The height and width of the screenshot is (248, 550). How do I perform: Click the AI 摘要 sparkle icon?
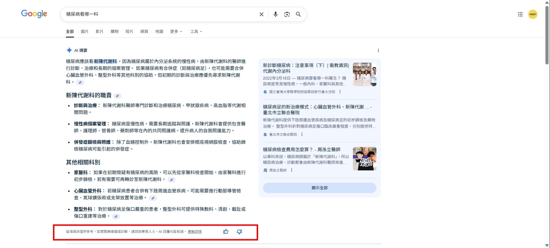(x=69, y=50)
